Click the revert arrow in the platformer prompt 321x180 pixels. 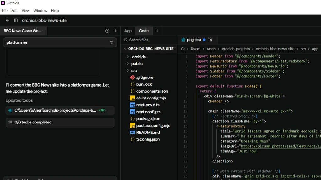111,42
